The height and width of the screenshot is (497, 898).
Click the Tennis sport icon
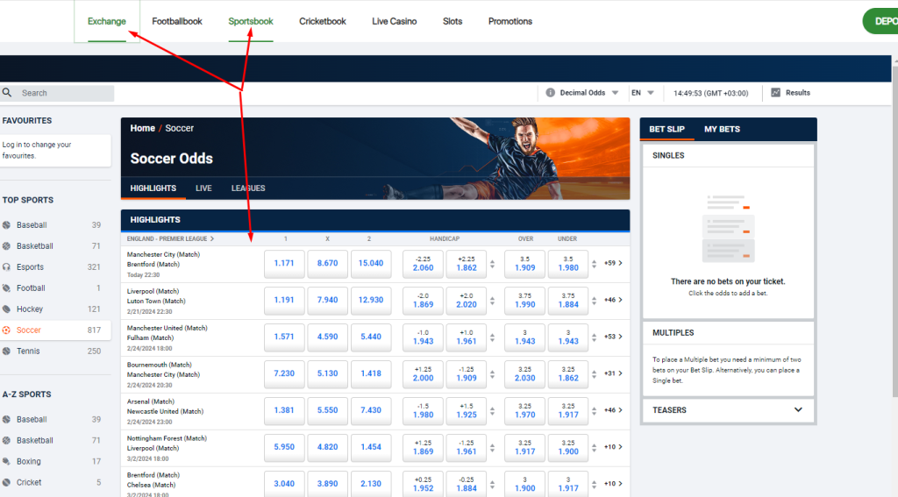(7, 351)
